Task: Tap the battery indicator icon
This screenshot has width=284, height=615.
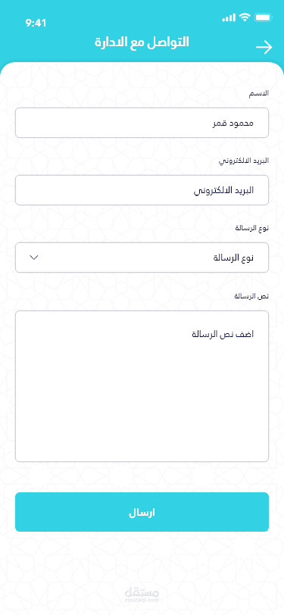Action: [x=263, y=17]
